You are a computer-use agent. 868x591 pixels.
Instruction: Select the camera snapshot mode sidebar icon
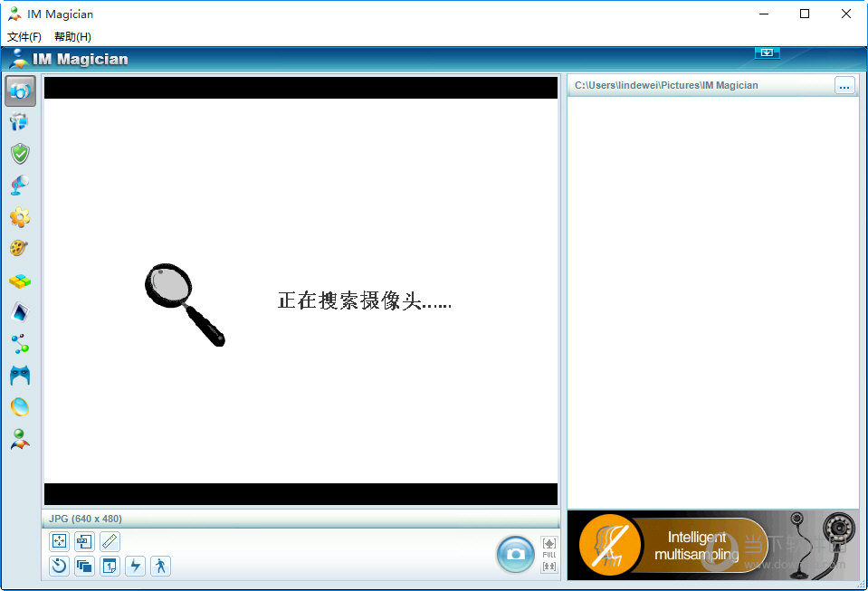coord(20,91)
